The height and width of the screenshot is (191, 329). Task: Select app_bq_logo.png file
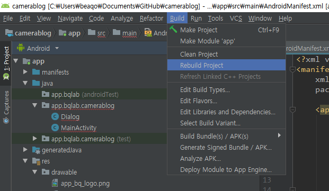pos(85,184)
